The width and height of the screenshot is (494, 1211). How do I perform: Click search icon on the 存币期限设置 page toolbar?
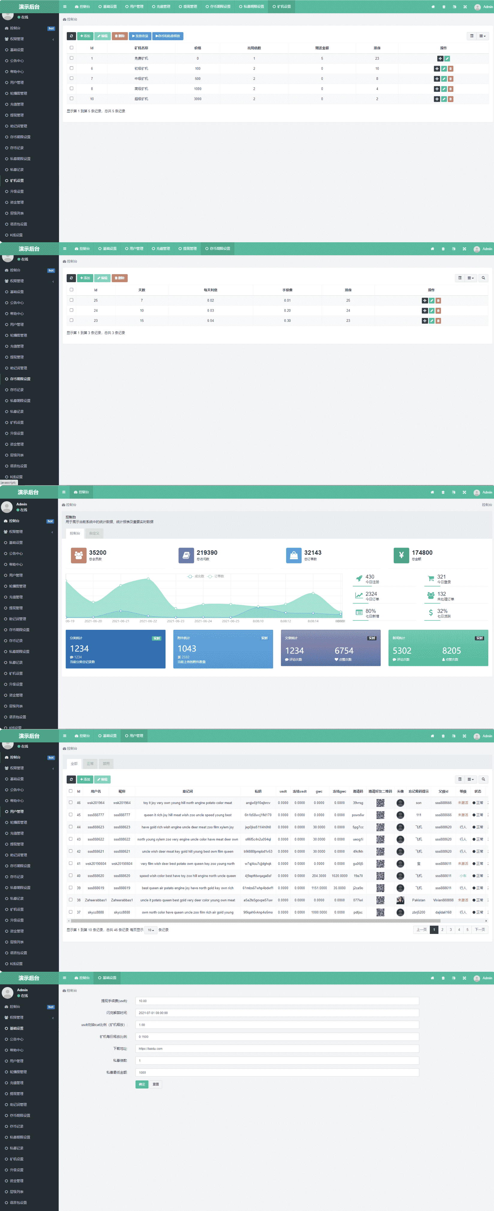(x=483, y=278)
